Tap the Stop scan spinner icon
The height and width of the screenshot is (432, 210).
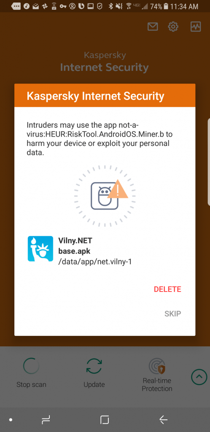pos(31,366)
